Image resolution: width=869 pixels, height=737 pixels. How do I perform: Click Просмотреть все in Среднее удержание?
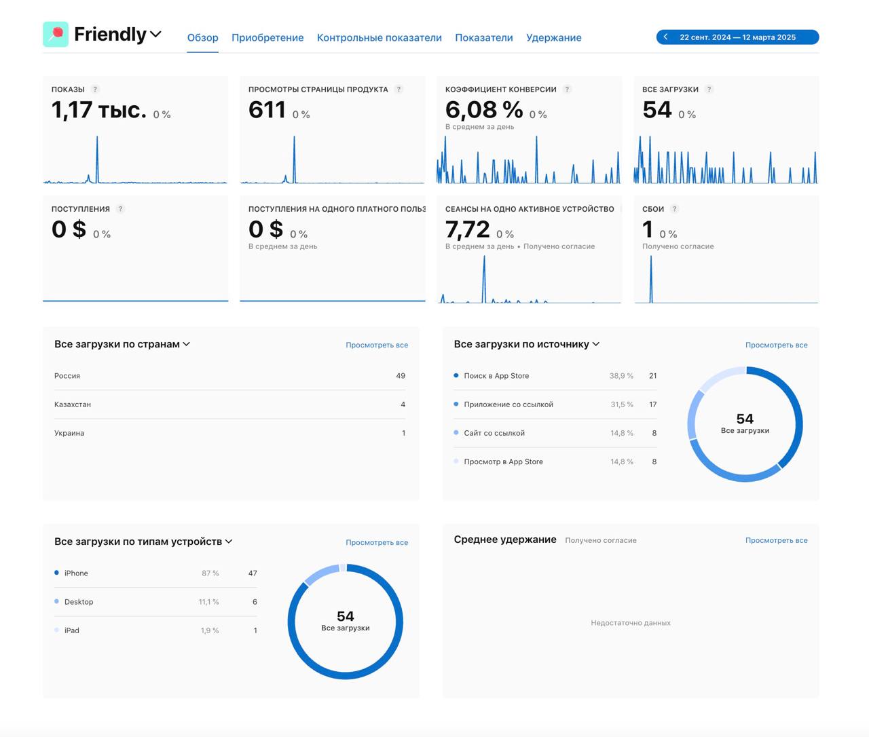pos(776,540)
